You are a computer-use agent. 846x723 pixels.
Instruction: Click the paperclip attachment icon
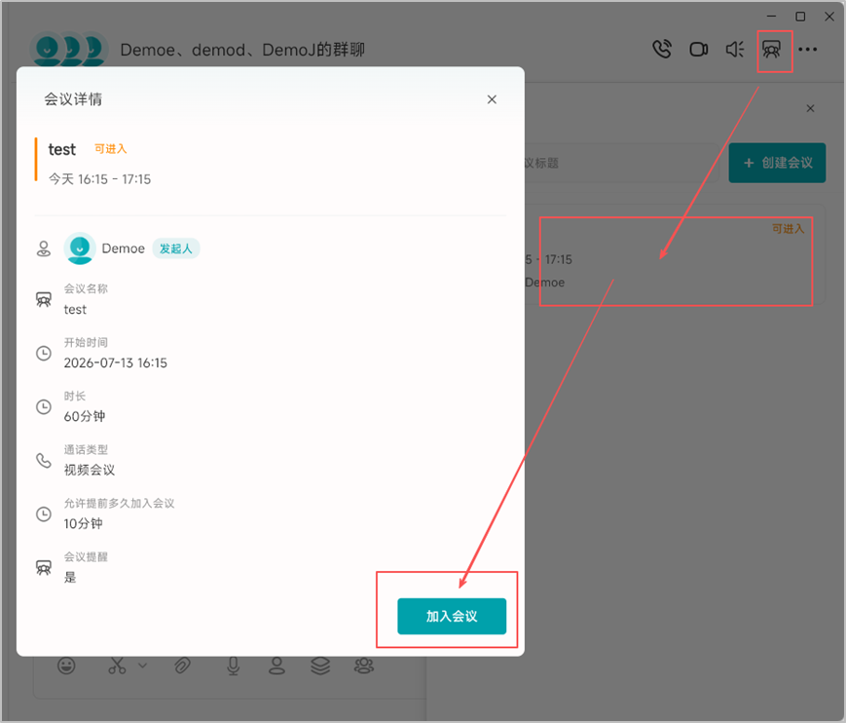click(182, 666)
